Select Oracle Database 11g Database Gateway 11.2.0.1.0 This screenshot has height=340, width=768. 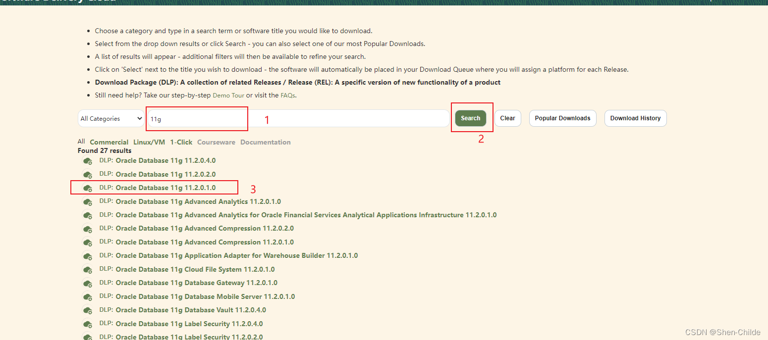click(196, 283)
